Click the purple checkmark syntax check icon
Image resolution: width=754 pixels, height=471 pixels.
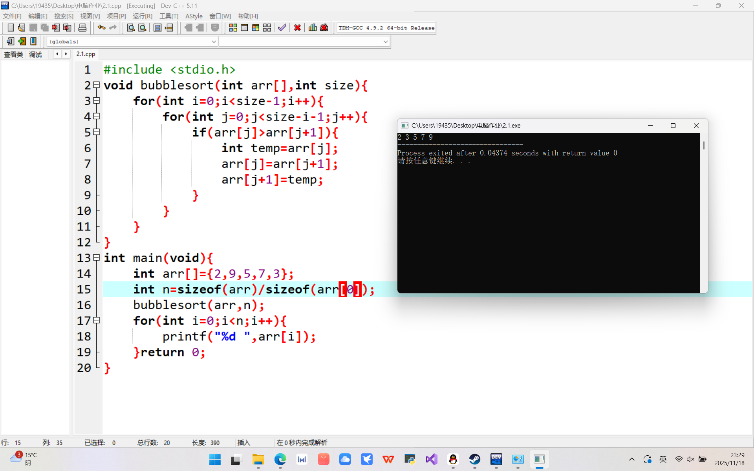[282, 27]
